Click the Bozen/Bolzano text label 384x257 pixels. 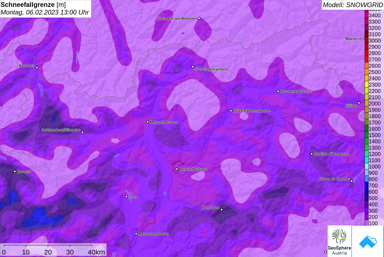(193, 169)
